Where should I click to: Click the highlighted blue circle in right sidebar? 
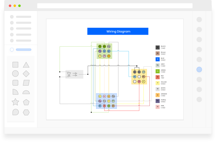click(199, 69)
